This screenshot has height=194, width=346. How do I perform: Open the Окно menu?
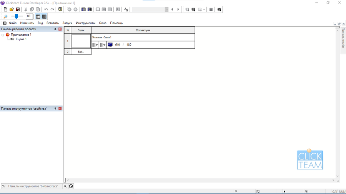click(x=103, y=23)
